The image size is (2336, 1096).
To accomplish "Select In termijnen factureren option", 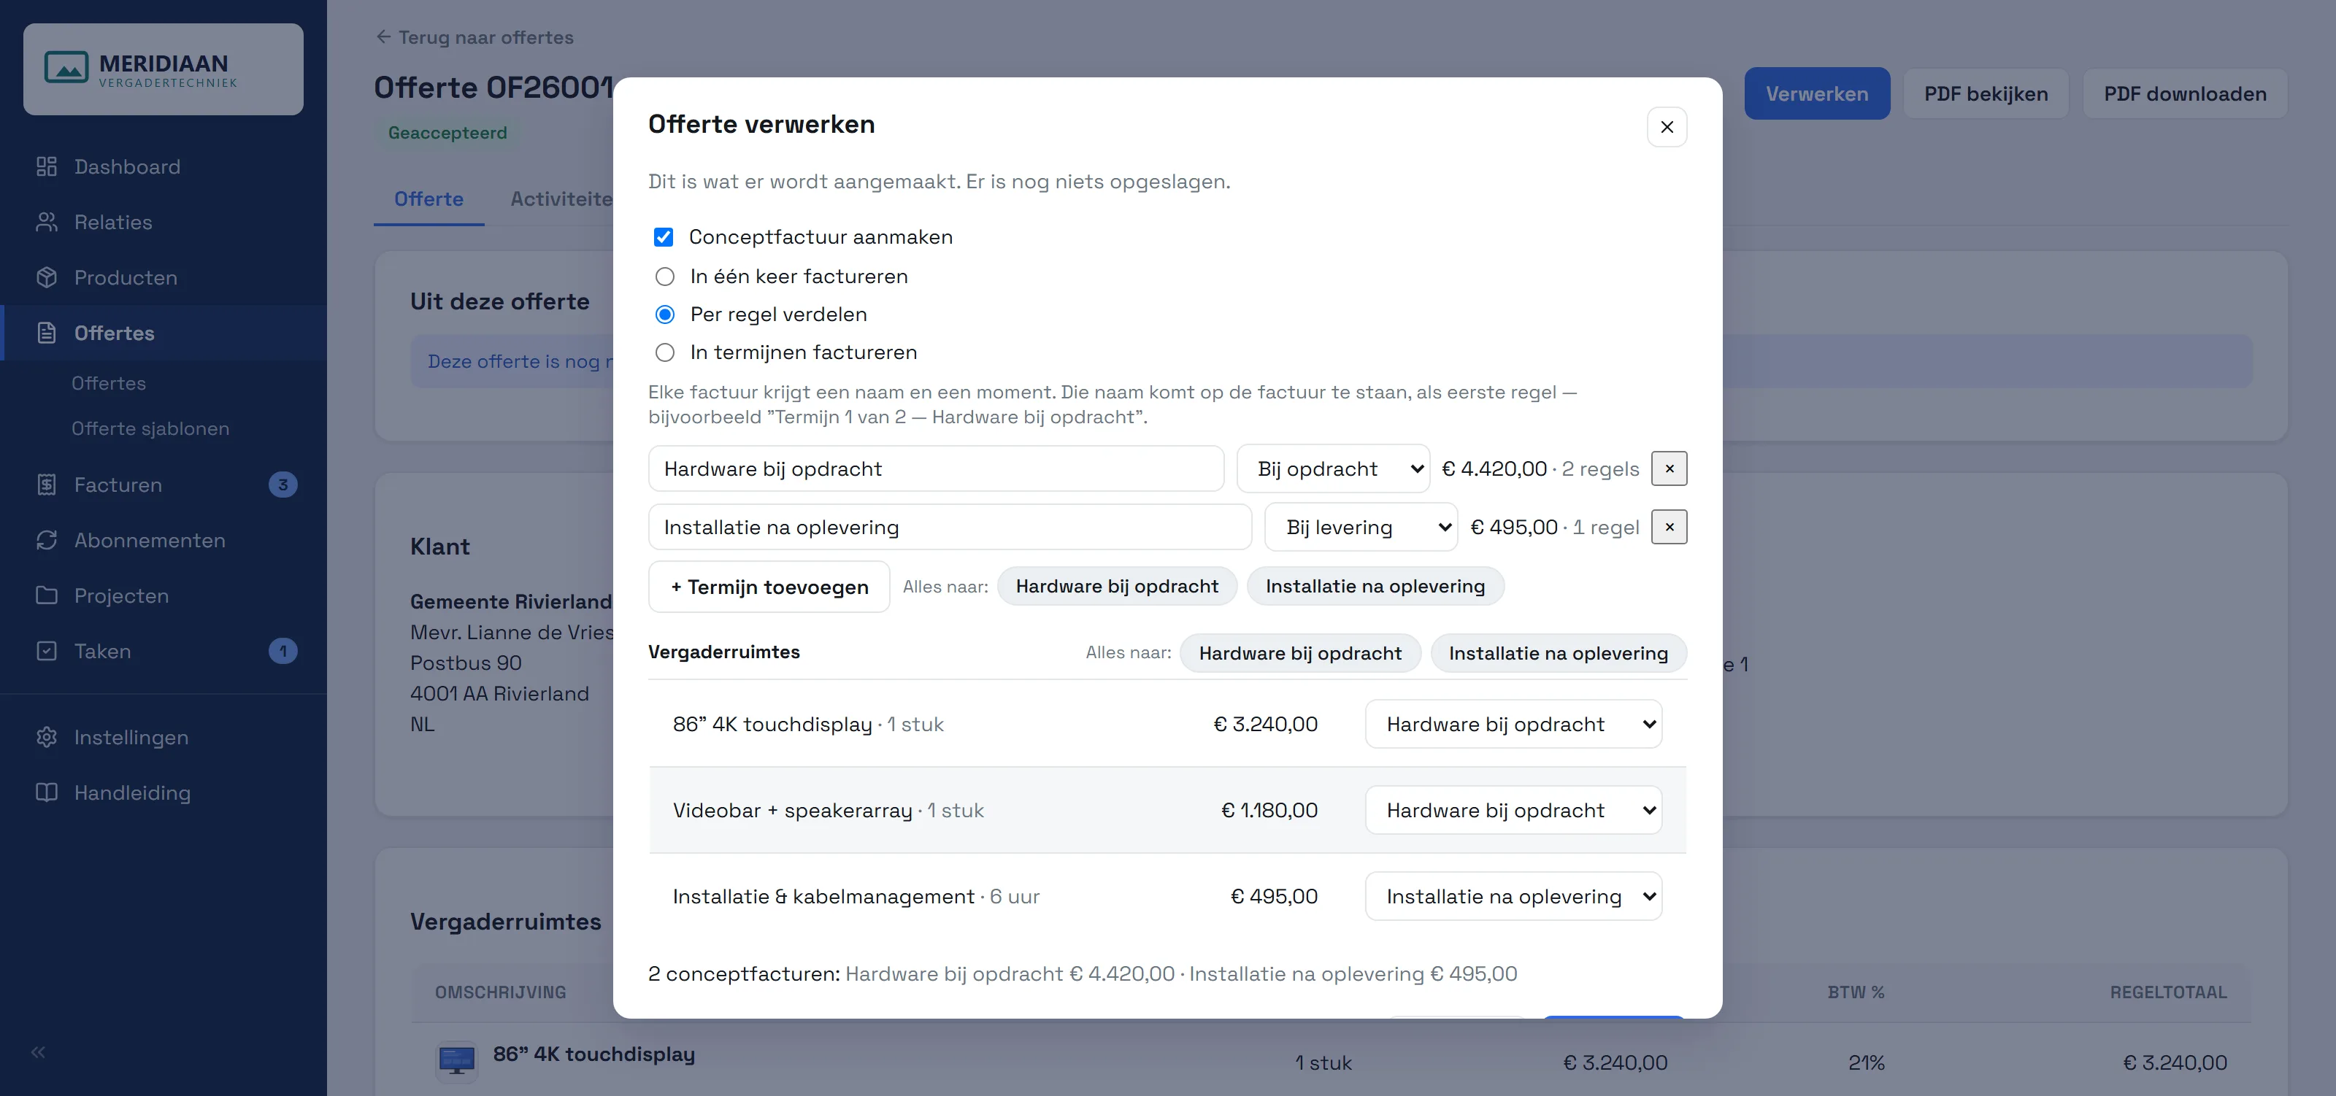I will [665, 352].
